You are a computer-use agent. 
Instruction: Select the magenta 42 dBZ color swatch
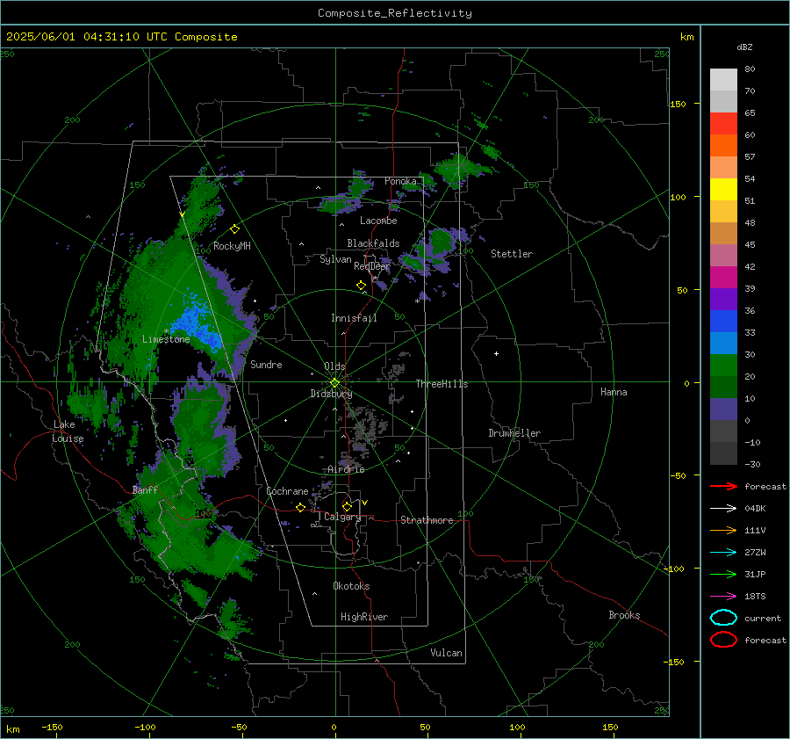point(723,277)
